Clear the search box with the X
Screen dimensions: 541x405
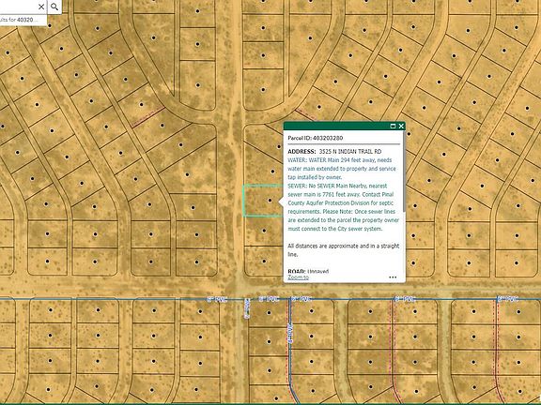(x=41, y=7)
